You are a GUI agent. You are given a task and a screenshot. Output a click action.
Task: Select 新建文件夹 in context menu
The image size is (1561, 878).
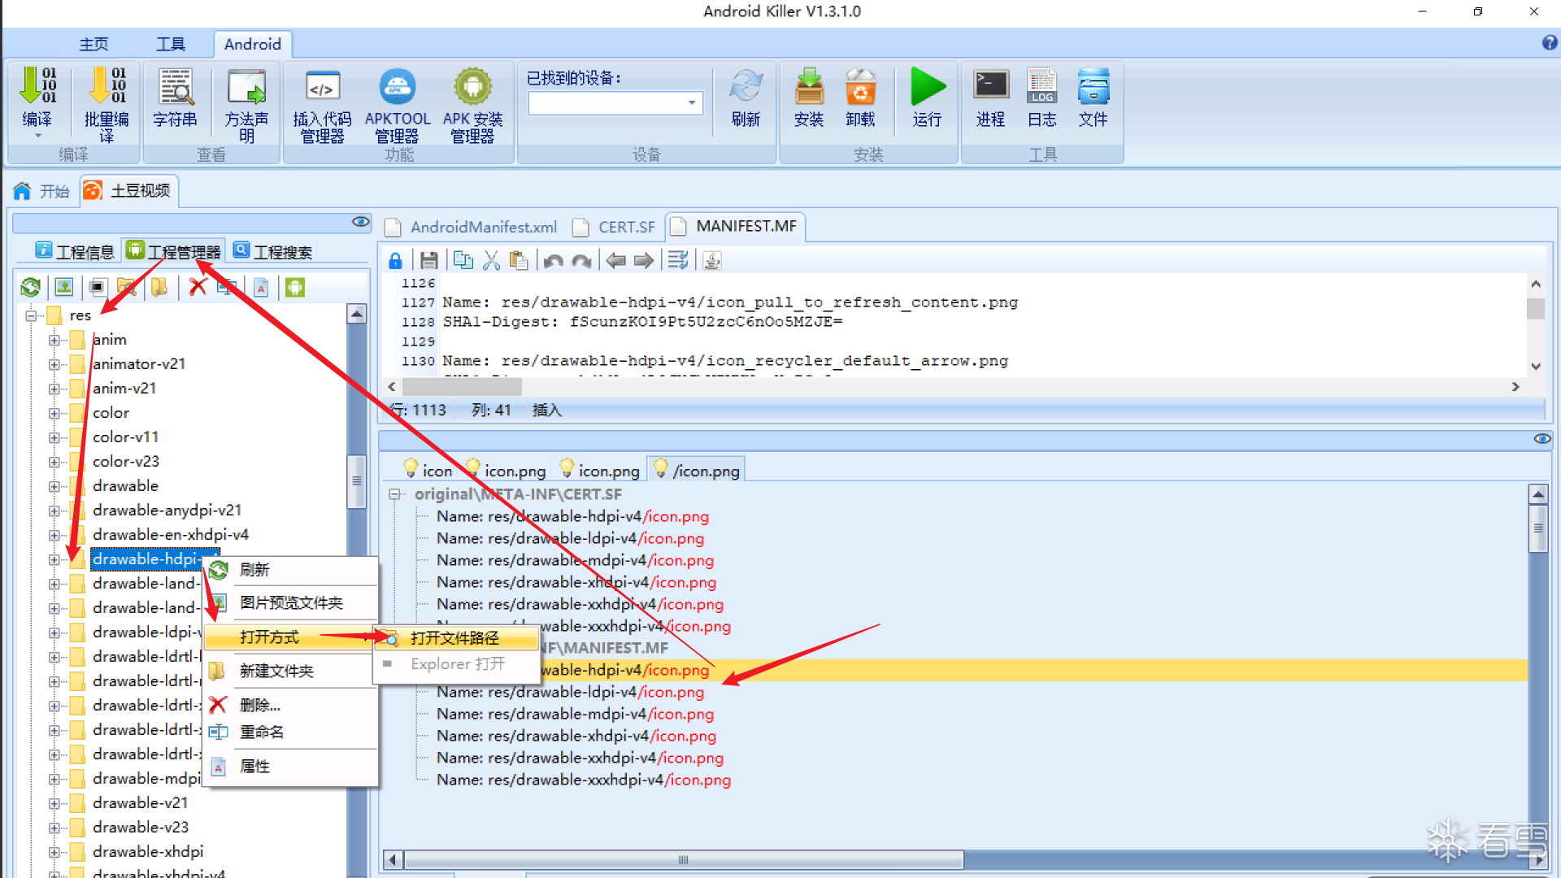(x=291, y=672)
